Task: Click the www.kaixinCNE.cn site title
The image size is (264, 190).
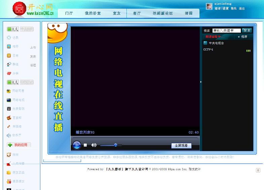Action: pos(40,13)
